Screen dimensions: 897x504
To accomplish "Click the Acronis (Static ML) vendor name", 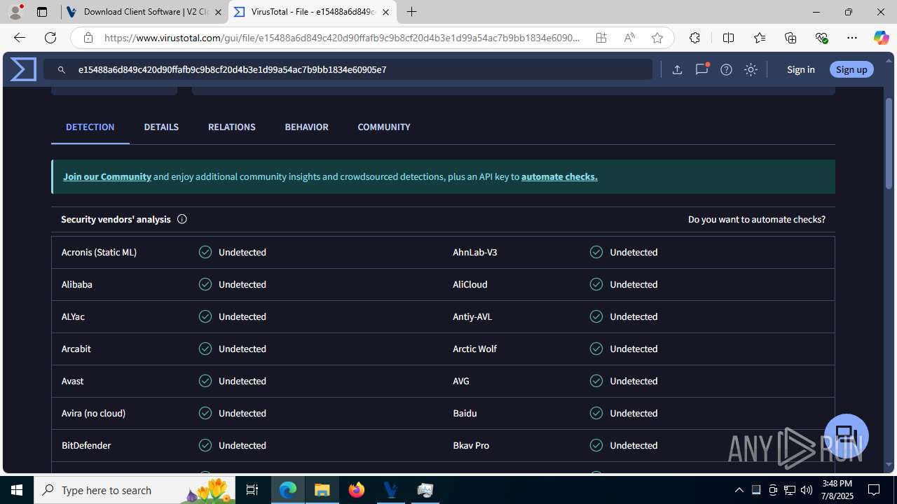I will pyautogui.click(x=99, y=252).
